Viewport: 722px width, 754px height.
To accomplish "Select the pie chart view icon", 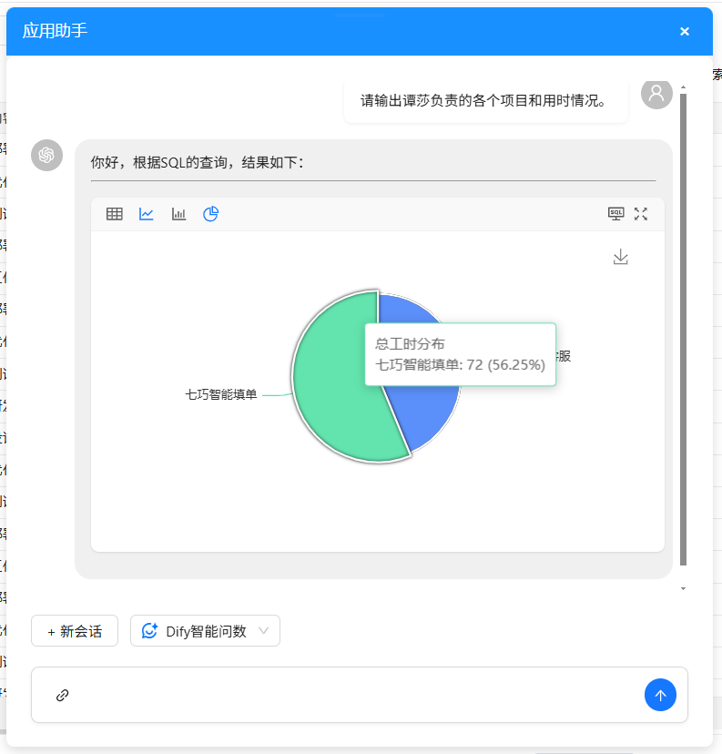I will pyautogui.click(x=210, y=214).
